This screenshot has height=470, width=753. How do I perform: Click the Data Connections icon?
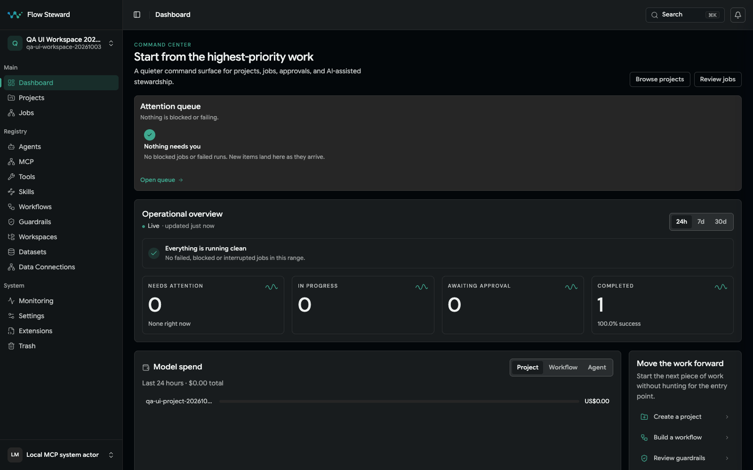click(x=11, y=267)
